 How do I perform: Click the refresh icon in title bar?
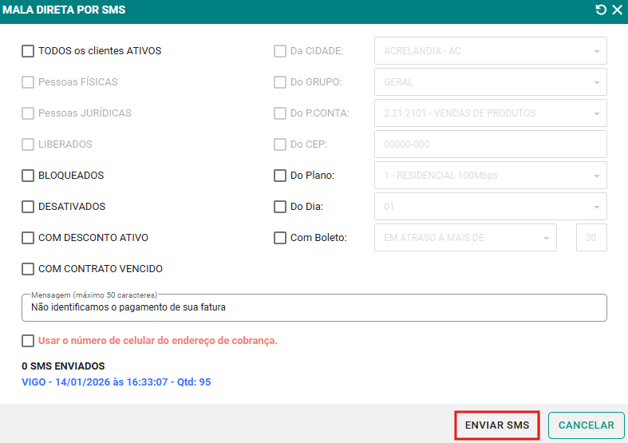601,10
